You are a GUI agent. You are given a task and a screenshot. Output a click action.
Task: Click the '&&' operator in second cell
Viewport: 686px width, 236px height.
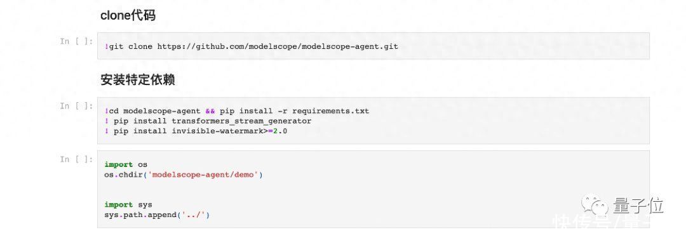210,111
